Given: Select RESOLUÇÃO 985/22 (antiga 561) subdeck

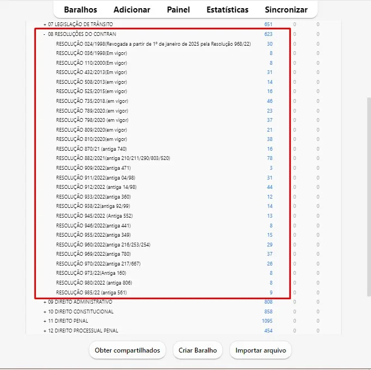Looking at the screenshot, I should 91,293.
